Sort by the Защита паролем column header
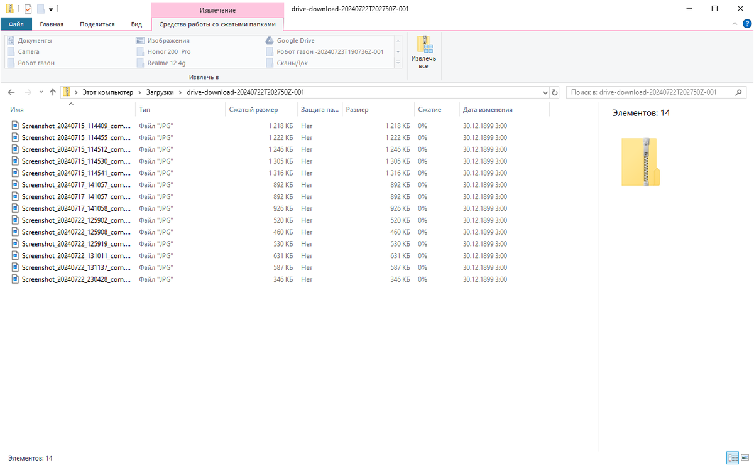Screen dimensions: 754x465 click(319, 109)
